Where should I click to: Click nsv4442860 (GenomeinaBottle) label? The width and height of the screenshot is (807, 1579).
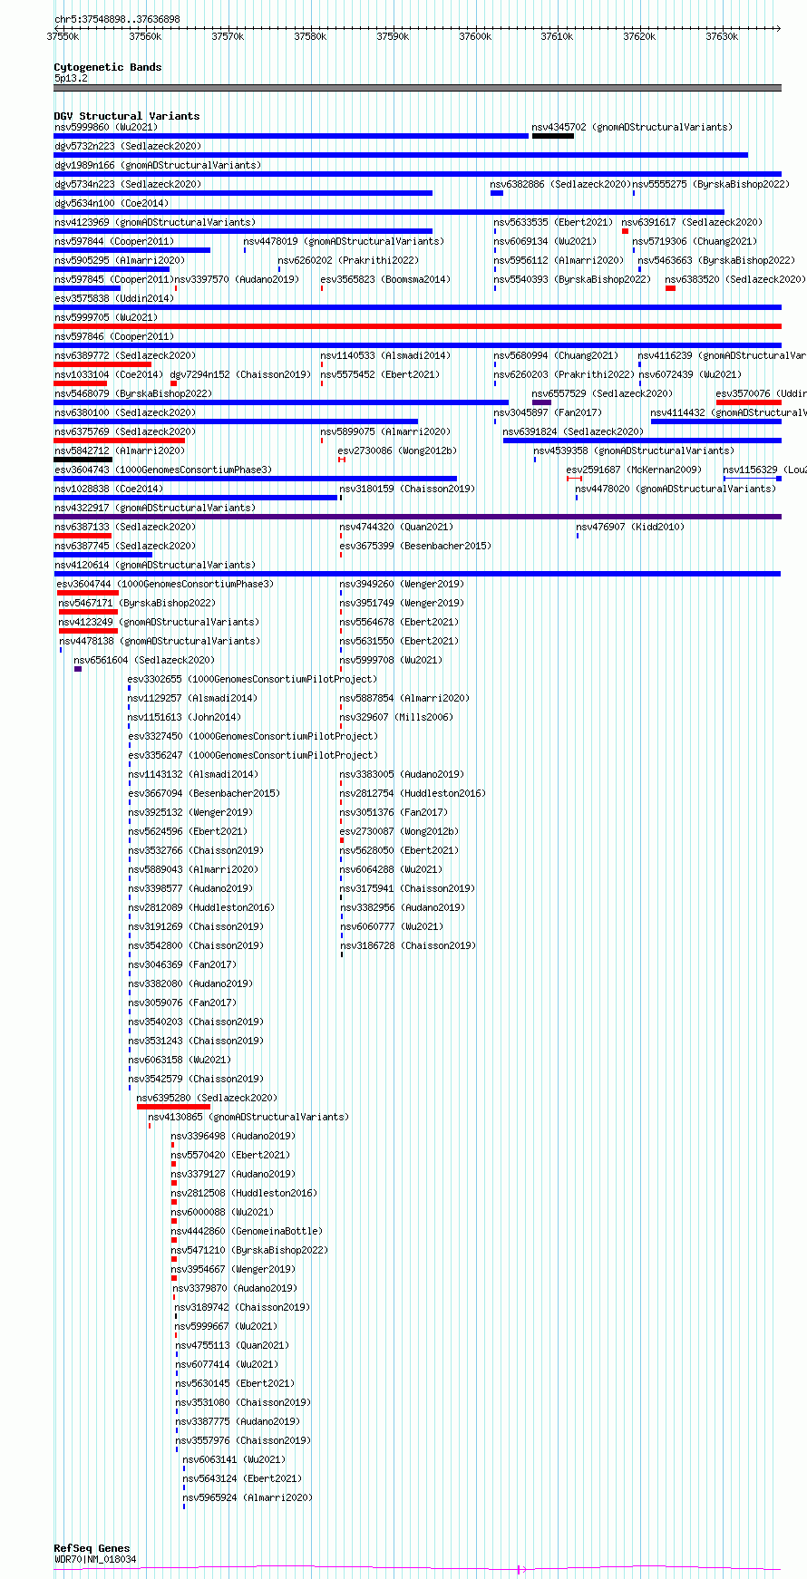[247, 1232]
